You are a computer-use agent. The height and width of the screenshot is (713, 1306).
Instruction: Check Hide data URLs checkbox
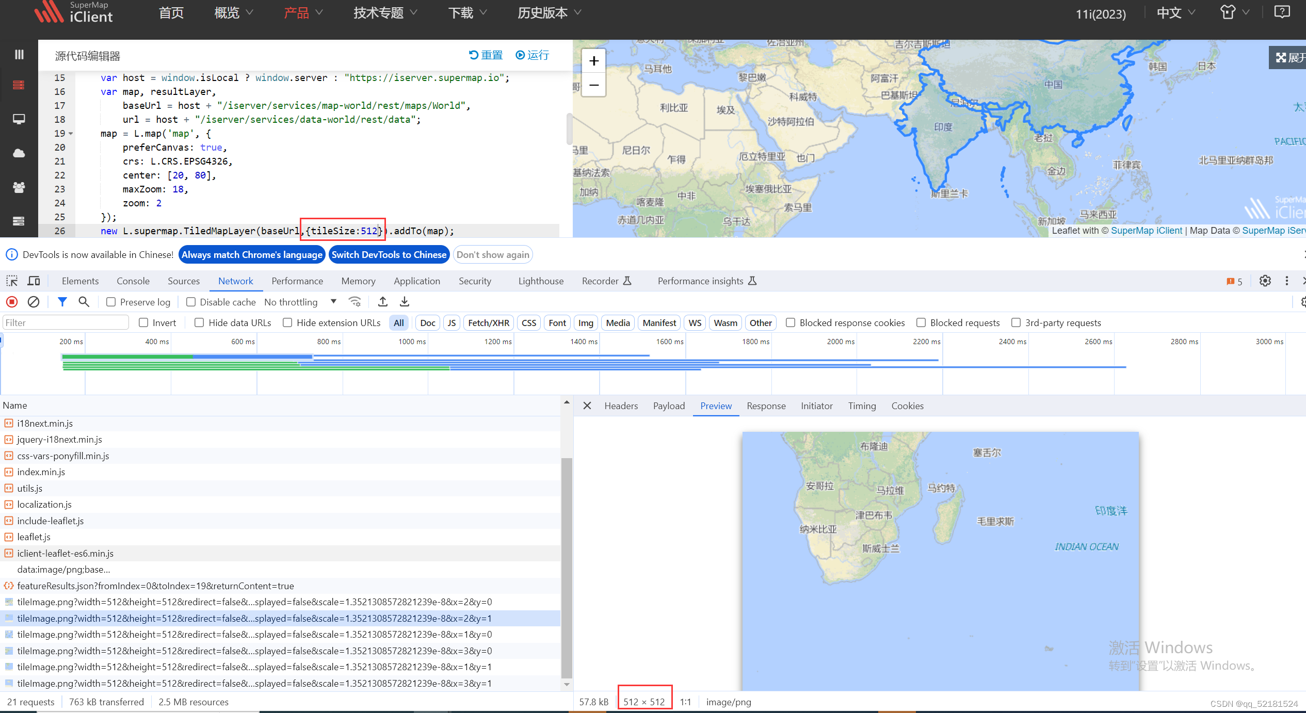click(199, 322)
